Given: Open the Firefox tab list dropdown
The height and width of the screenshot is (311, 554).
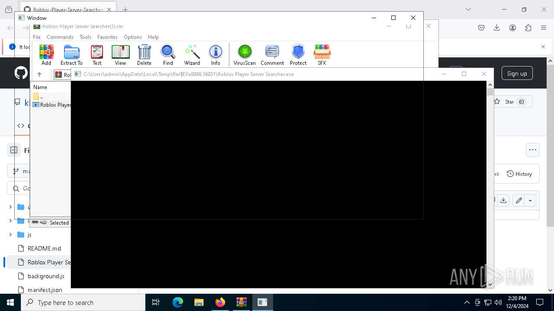Looking at the screenshot, I should [468, 10].
